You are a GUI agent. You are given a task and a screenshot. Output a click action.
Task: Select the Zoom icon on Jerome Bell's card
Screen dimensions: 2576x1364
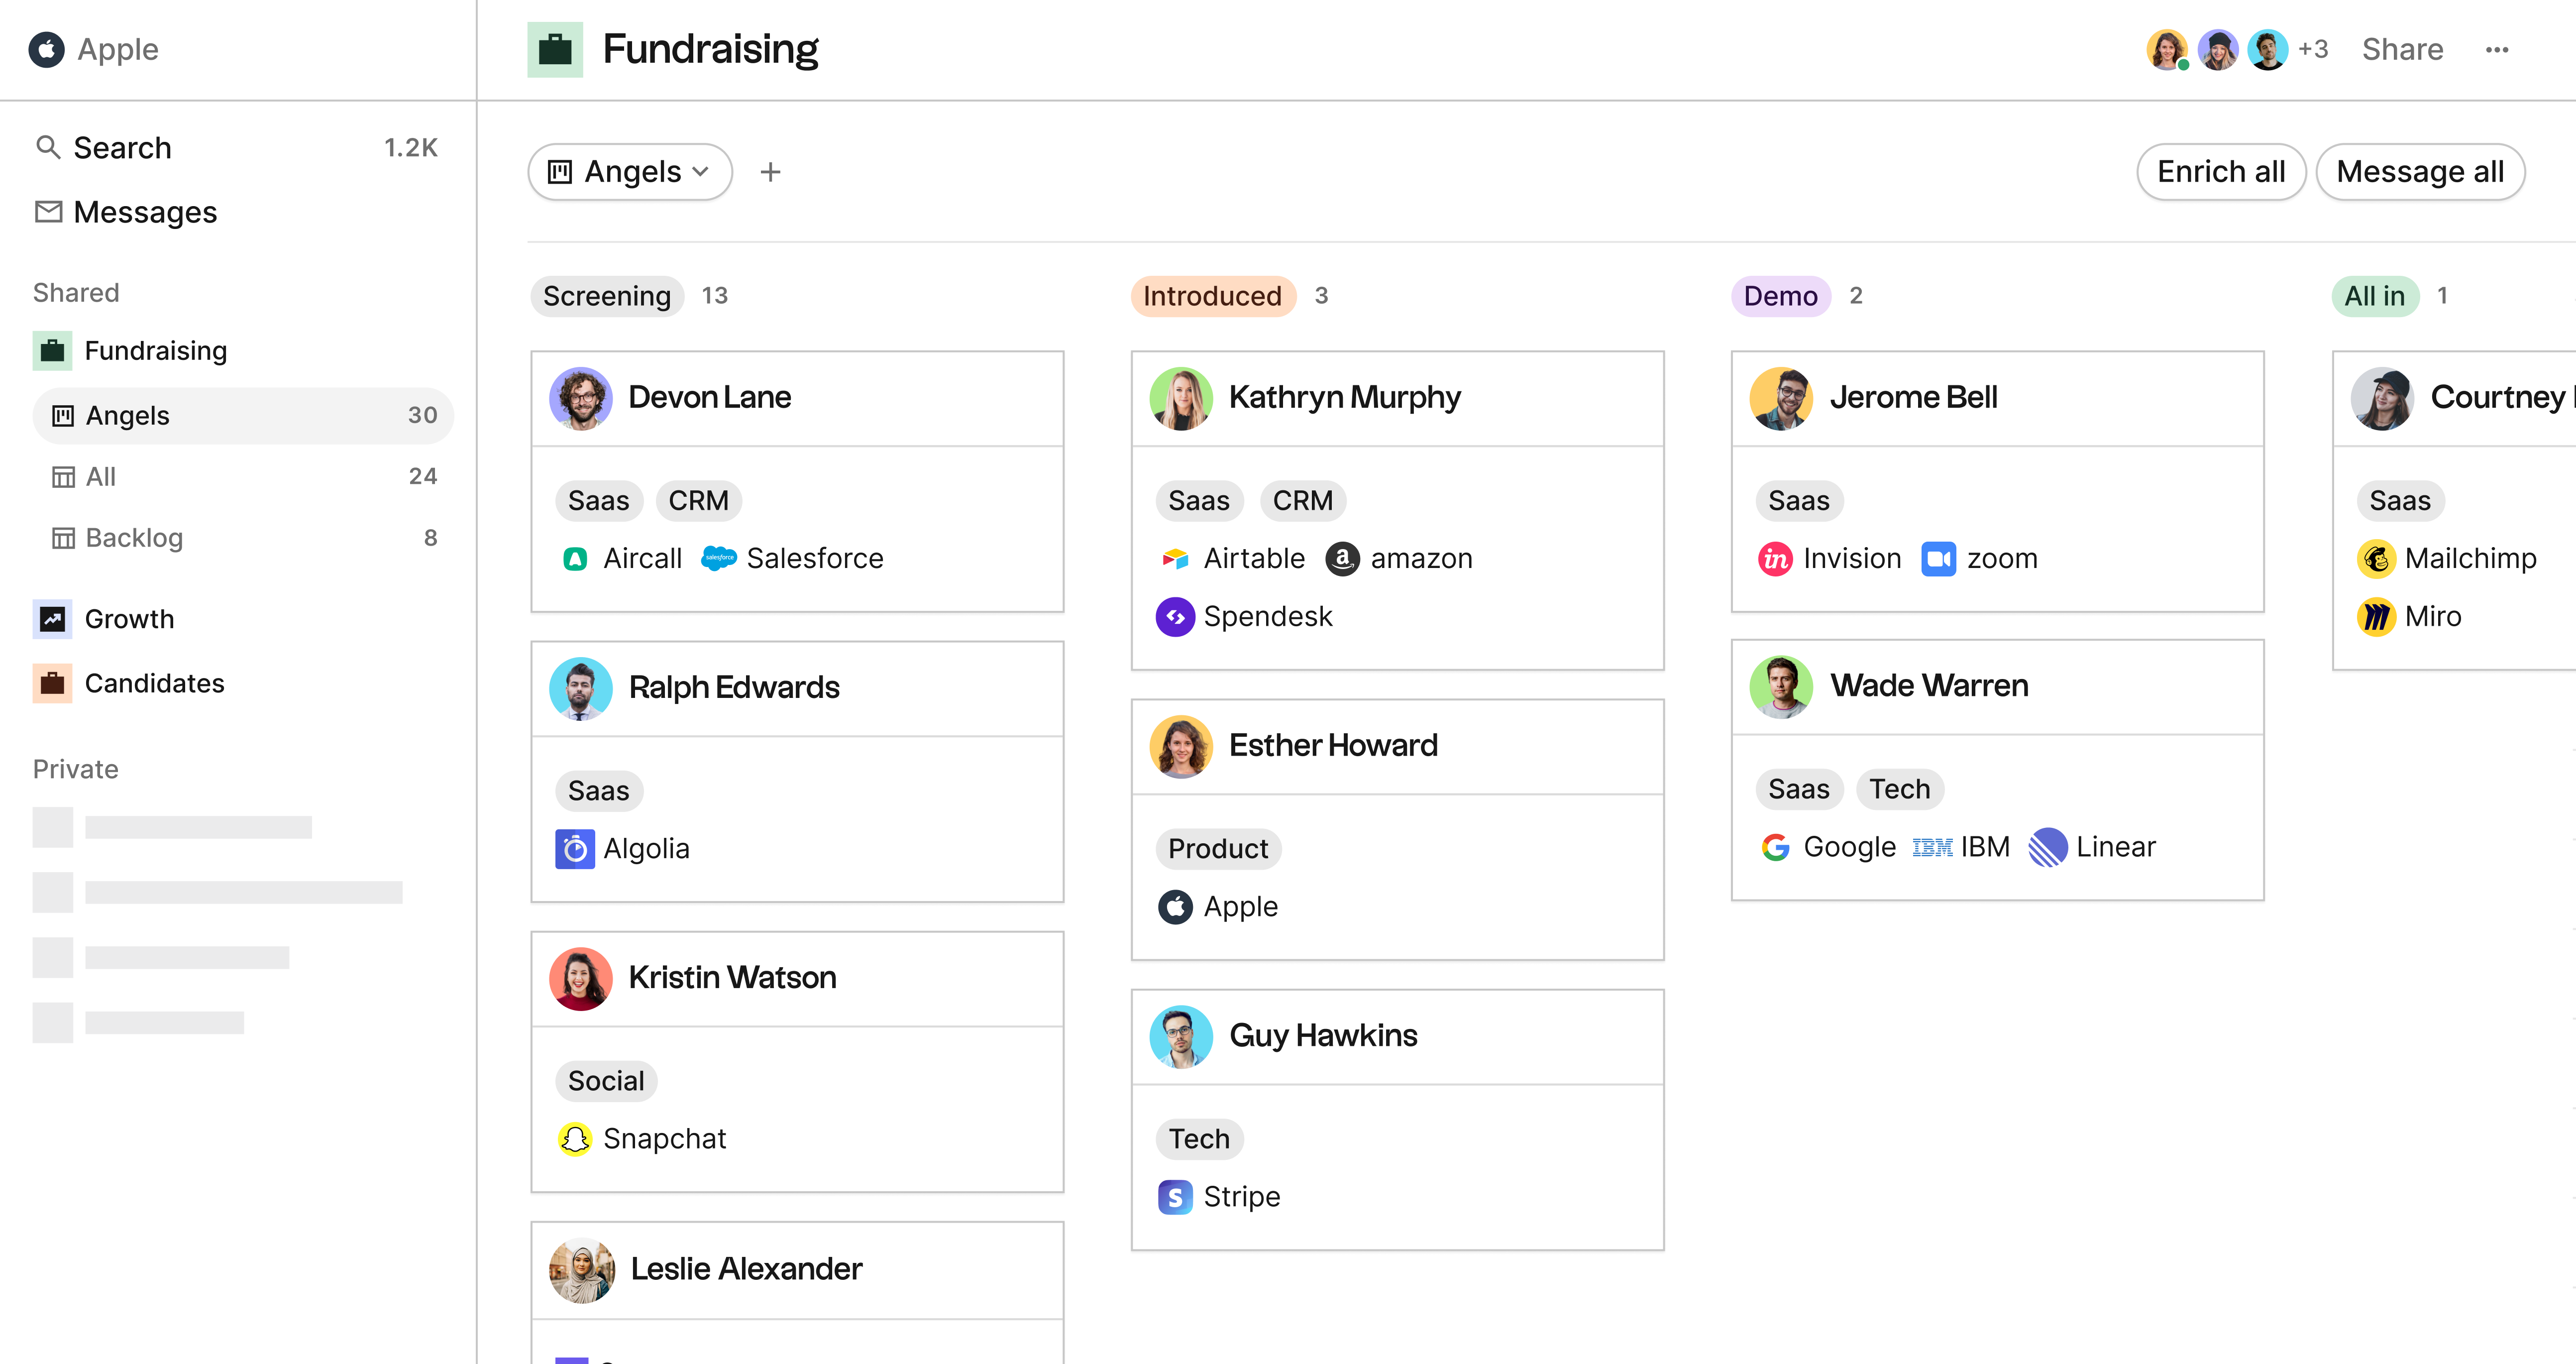[1939, 558]
